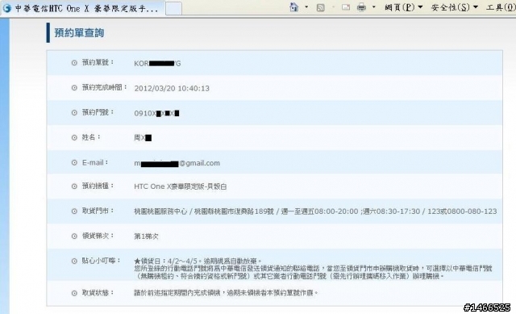
Task: Open a new blank tab
Action: (x=173, y=8)
